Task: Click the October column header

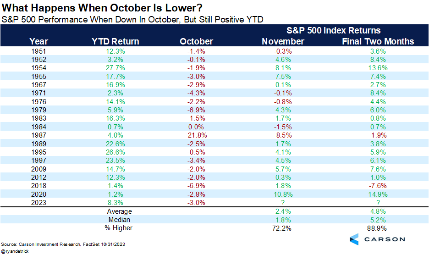Action: point(196,41)
